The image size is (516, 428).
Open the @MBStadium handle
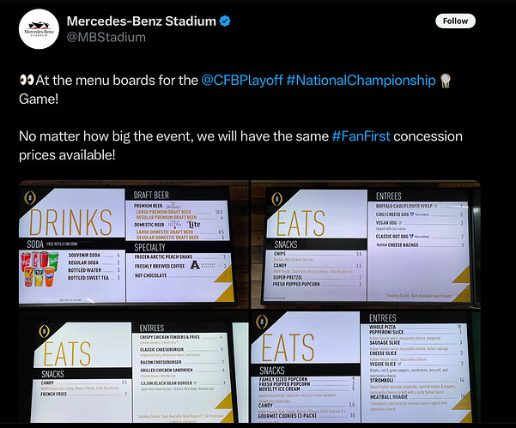coord(106,37)
